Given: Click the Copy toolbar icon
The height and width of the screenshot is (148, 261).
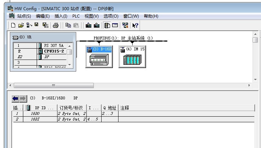Looking at the screenshot, I should click(68, 25).
